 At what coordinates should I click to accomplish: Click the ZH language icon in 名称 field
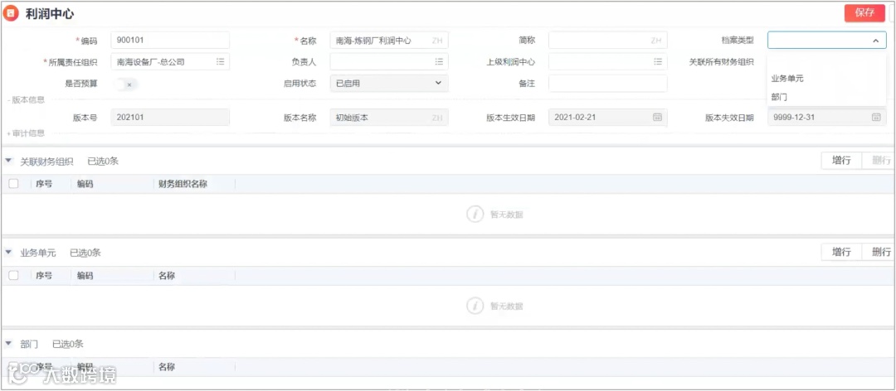click(x=437, y=41)
